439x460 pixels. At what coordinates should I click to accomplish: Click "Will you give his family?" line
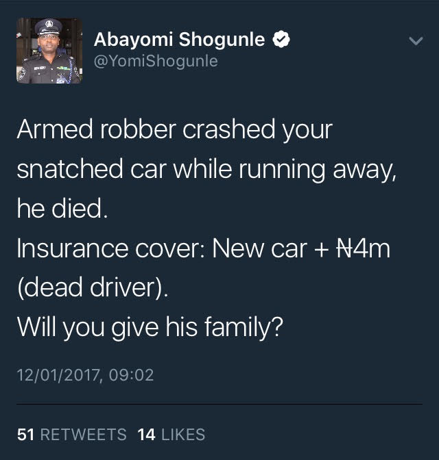coord(150,327)
